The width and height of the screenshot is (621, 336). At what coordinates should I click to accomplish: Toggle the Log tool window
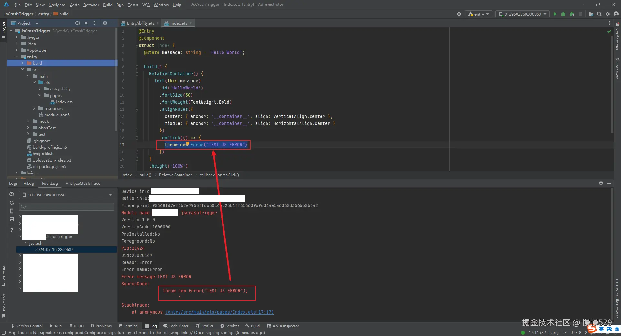click(x=150, y=326)
